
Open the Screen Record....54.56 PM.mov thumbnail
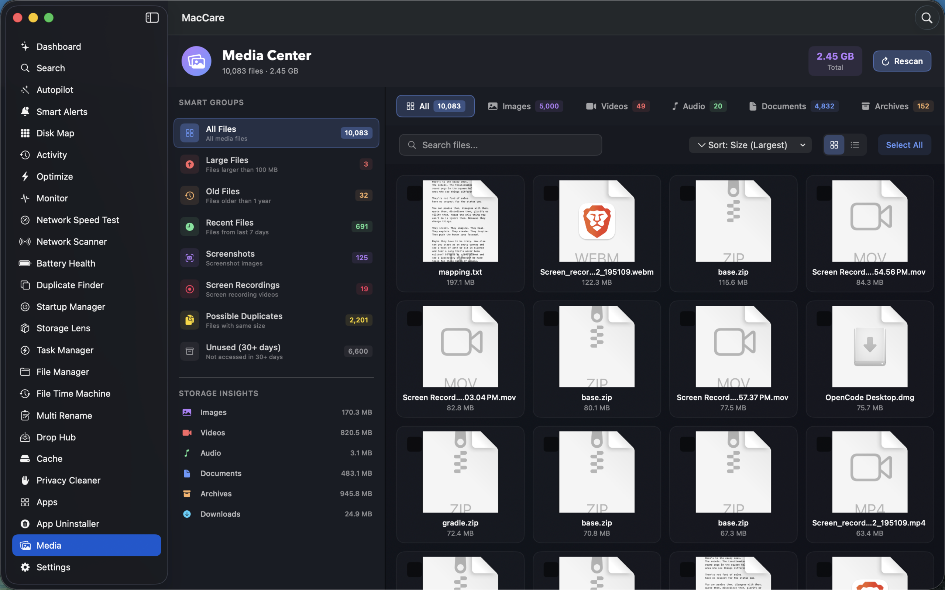click(x=870, y=221)
